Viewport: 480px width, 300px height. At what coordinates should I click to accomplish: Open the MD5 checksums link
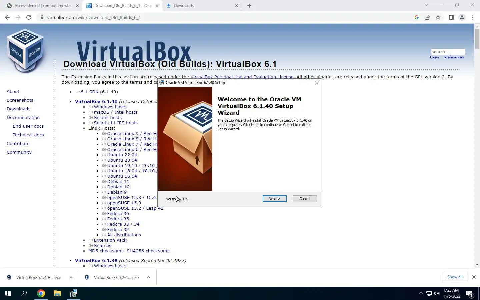tap(106, 251)
